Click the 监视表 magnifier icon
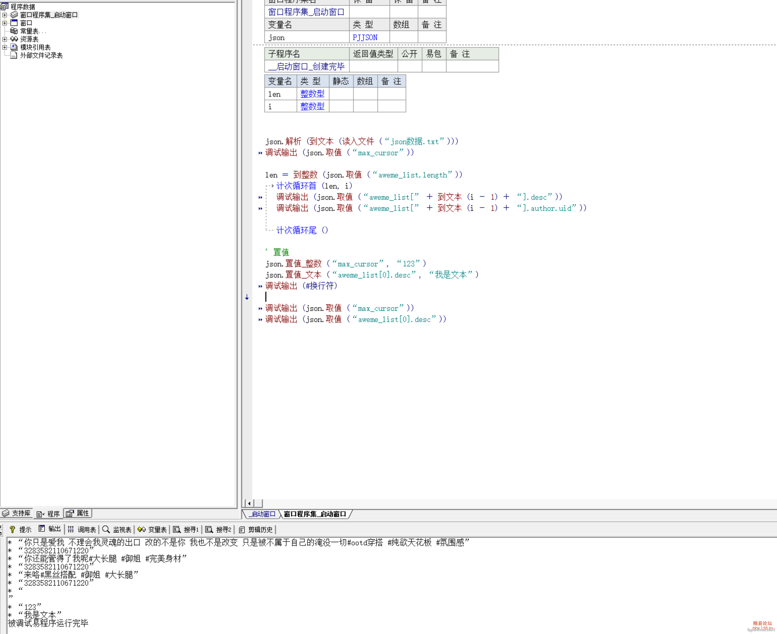 pos(106,530)
